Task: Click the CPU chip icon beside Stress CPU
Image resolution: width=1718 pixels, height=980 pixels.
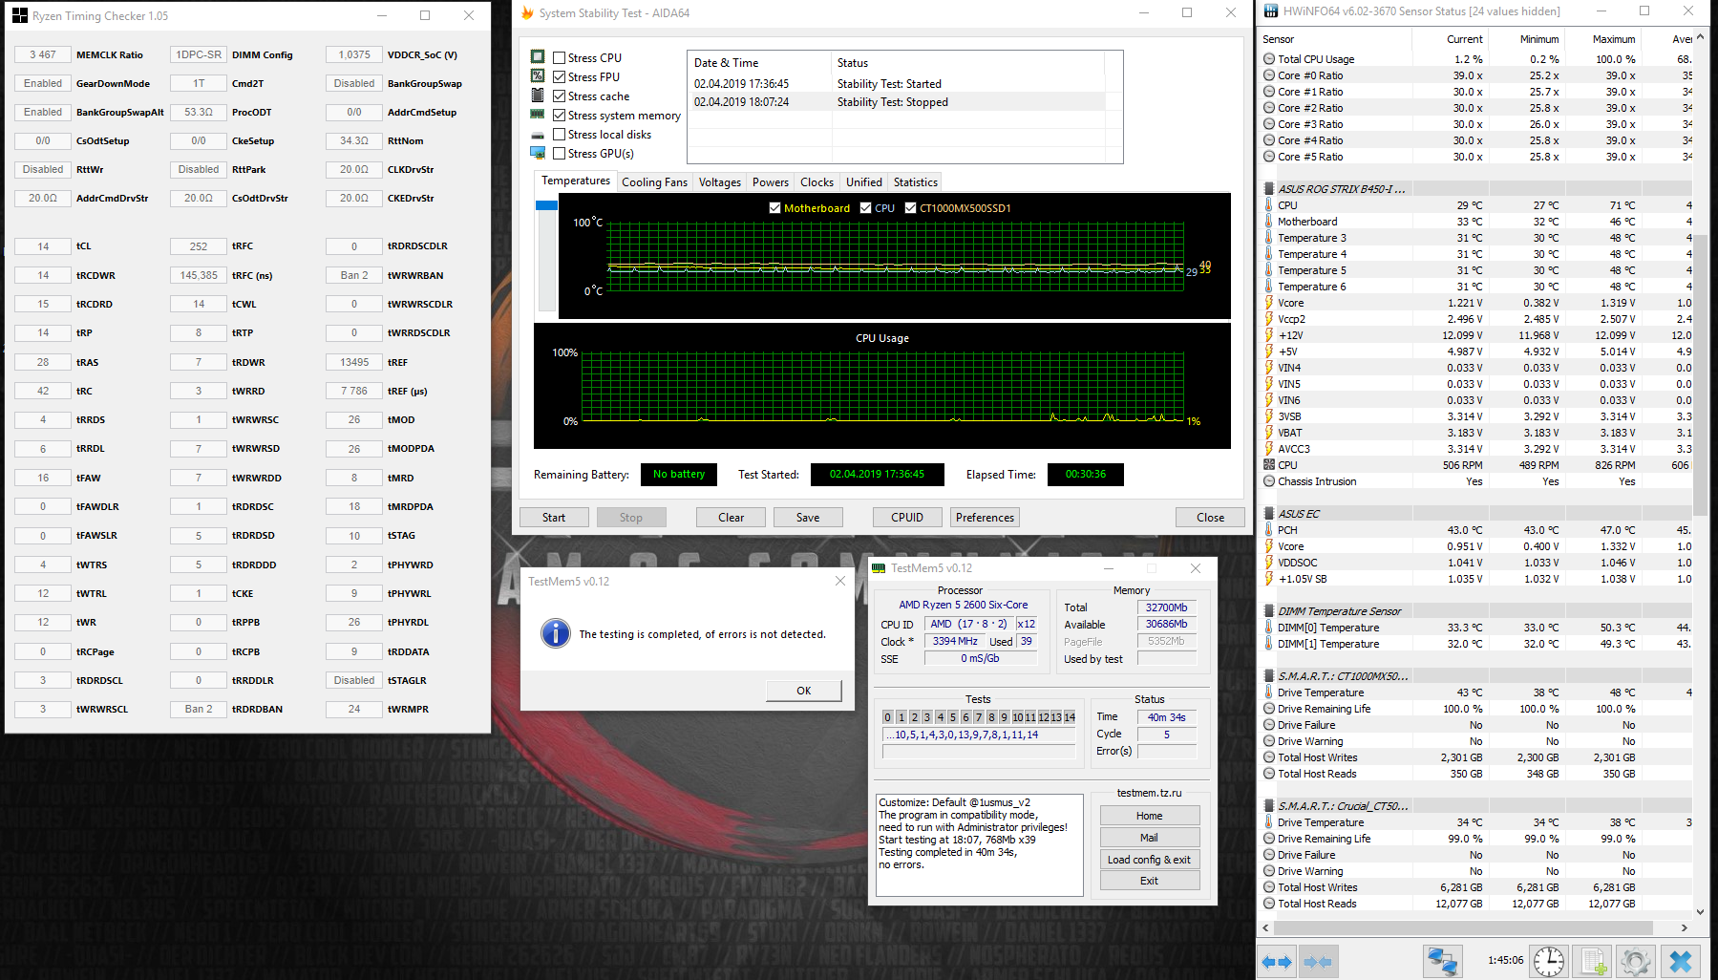Action: click(x=538, y=57)
